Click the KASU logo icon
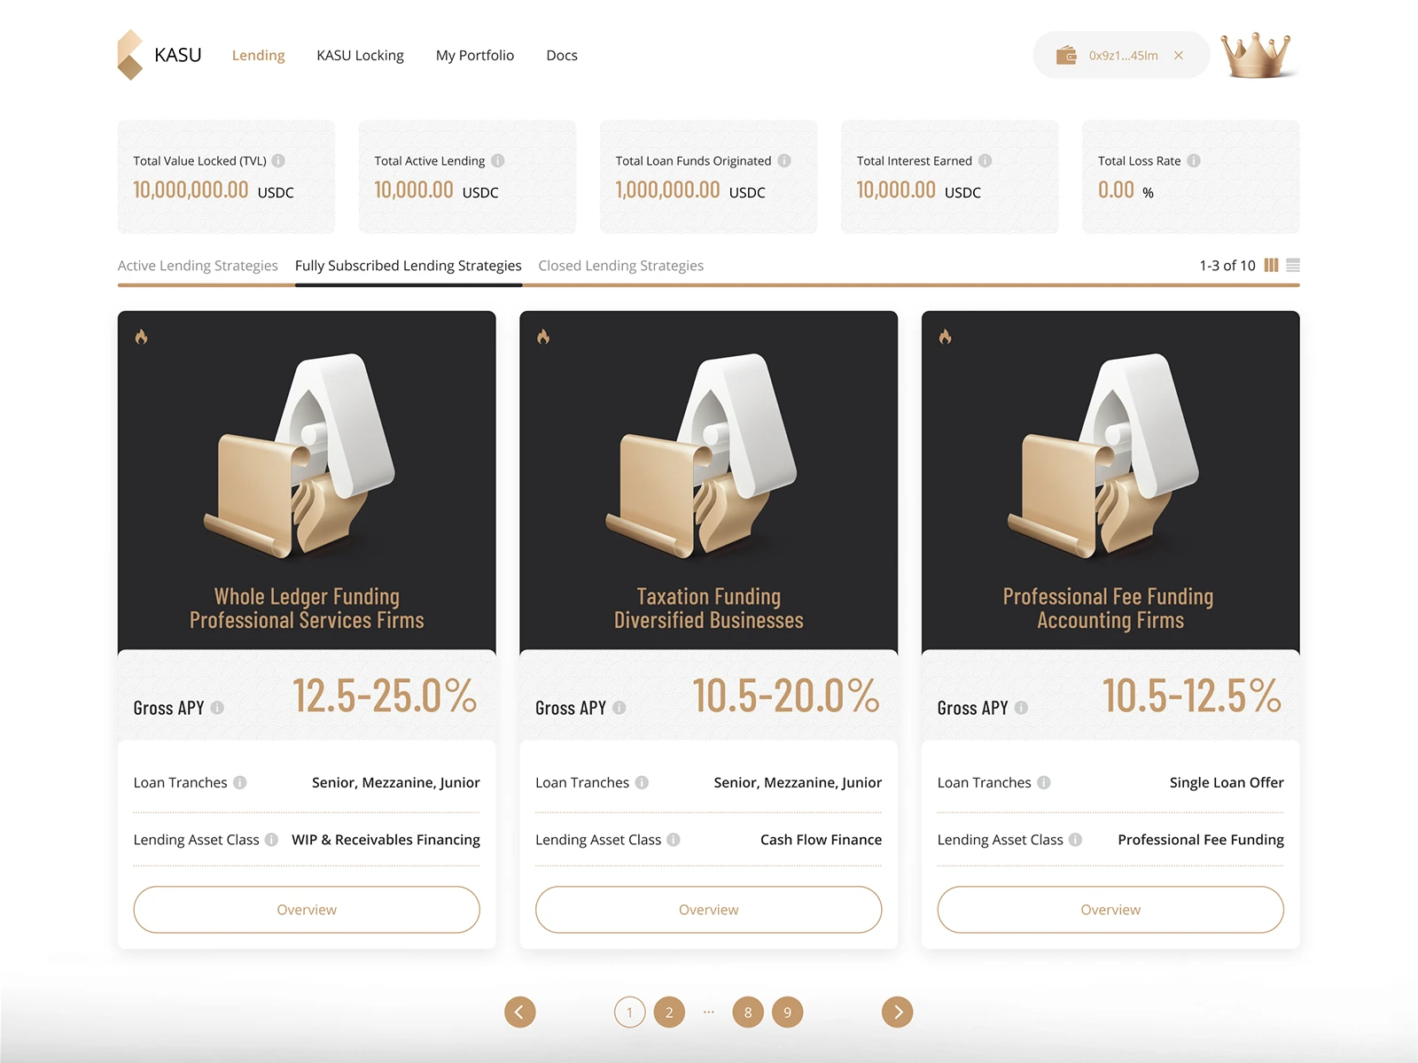 click(129, 54)
